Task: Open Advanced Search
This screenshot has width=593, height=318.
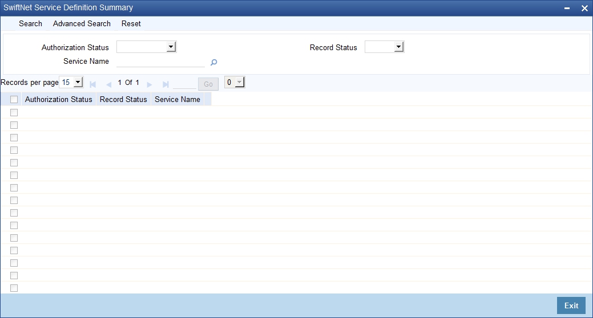Action: point(82,23)
